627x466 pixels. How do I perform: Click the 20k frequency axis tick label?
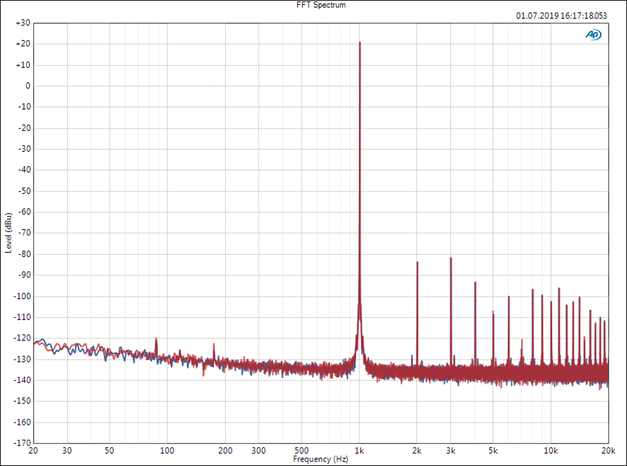[607, 450]
